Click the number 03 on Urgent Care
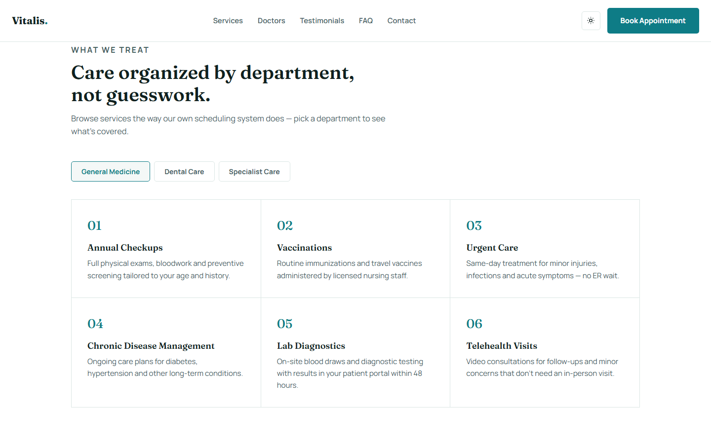The image size is (711, 444). (x=474, y=225)
